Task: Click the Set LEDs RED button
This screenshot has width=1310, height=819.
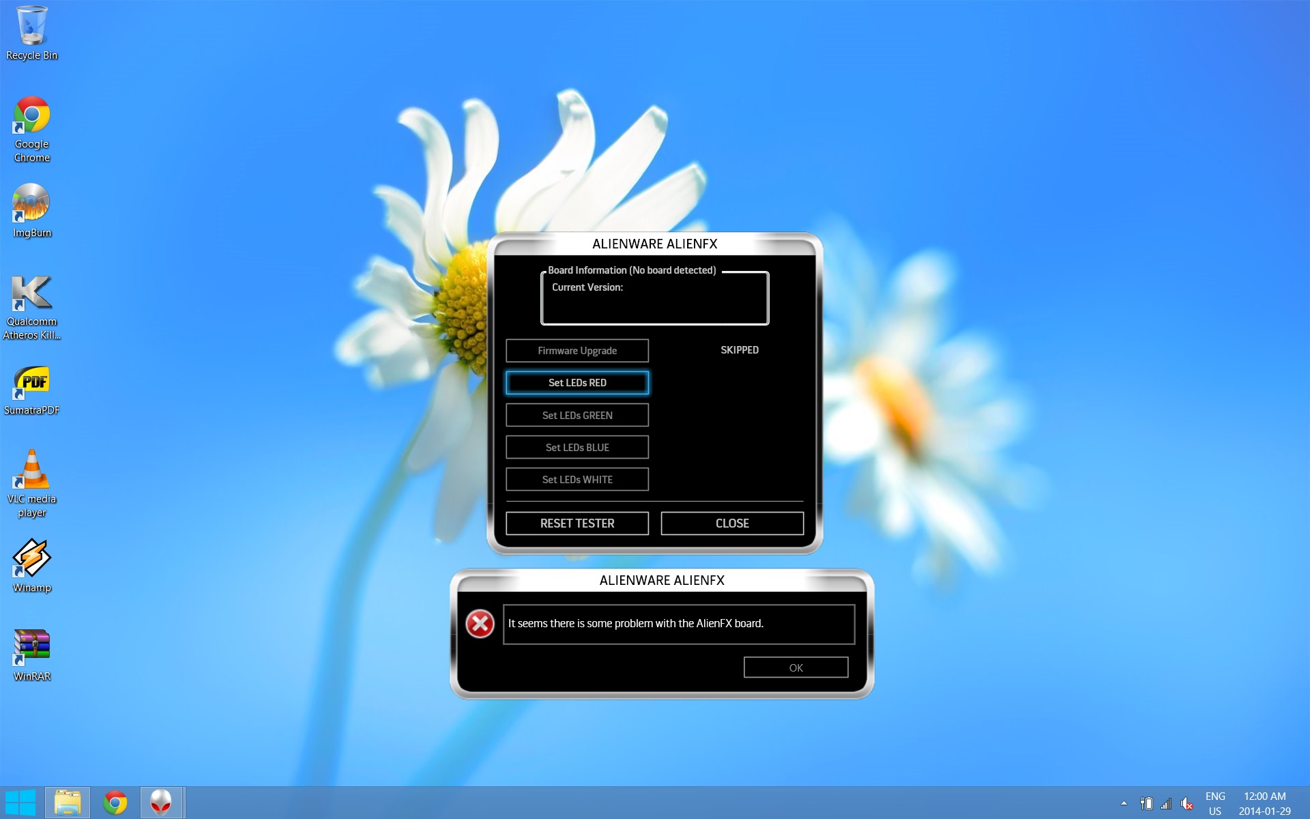Action: tap(577, 383)
